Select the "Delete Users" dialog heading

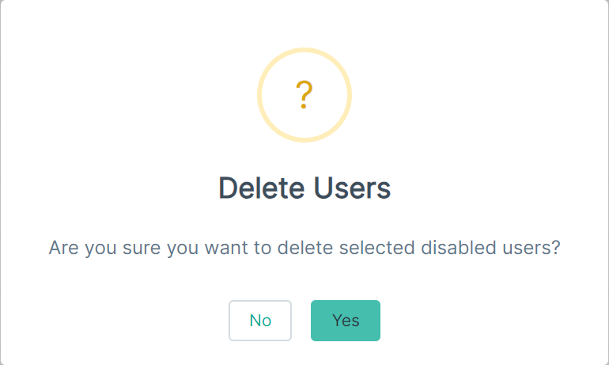coord(304,188)
